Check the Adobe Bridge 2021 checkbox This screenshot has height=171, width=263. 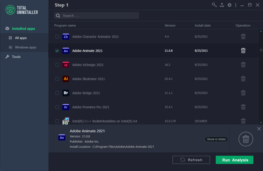57,93
